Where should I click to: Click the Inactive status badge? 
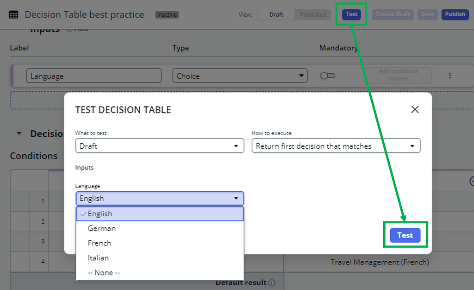click(x=167, y=15)
